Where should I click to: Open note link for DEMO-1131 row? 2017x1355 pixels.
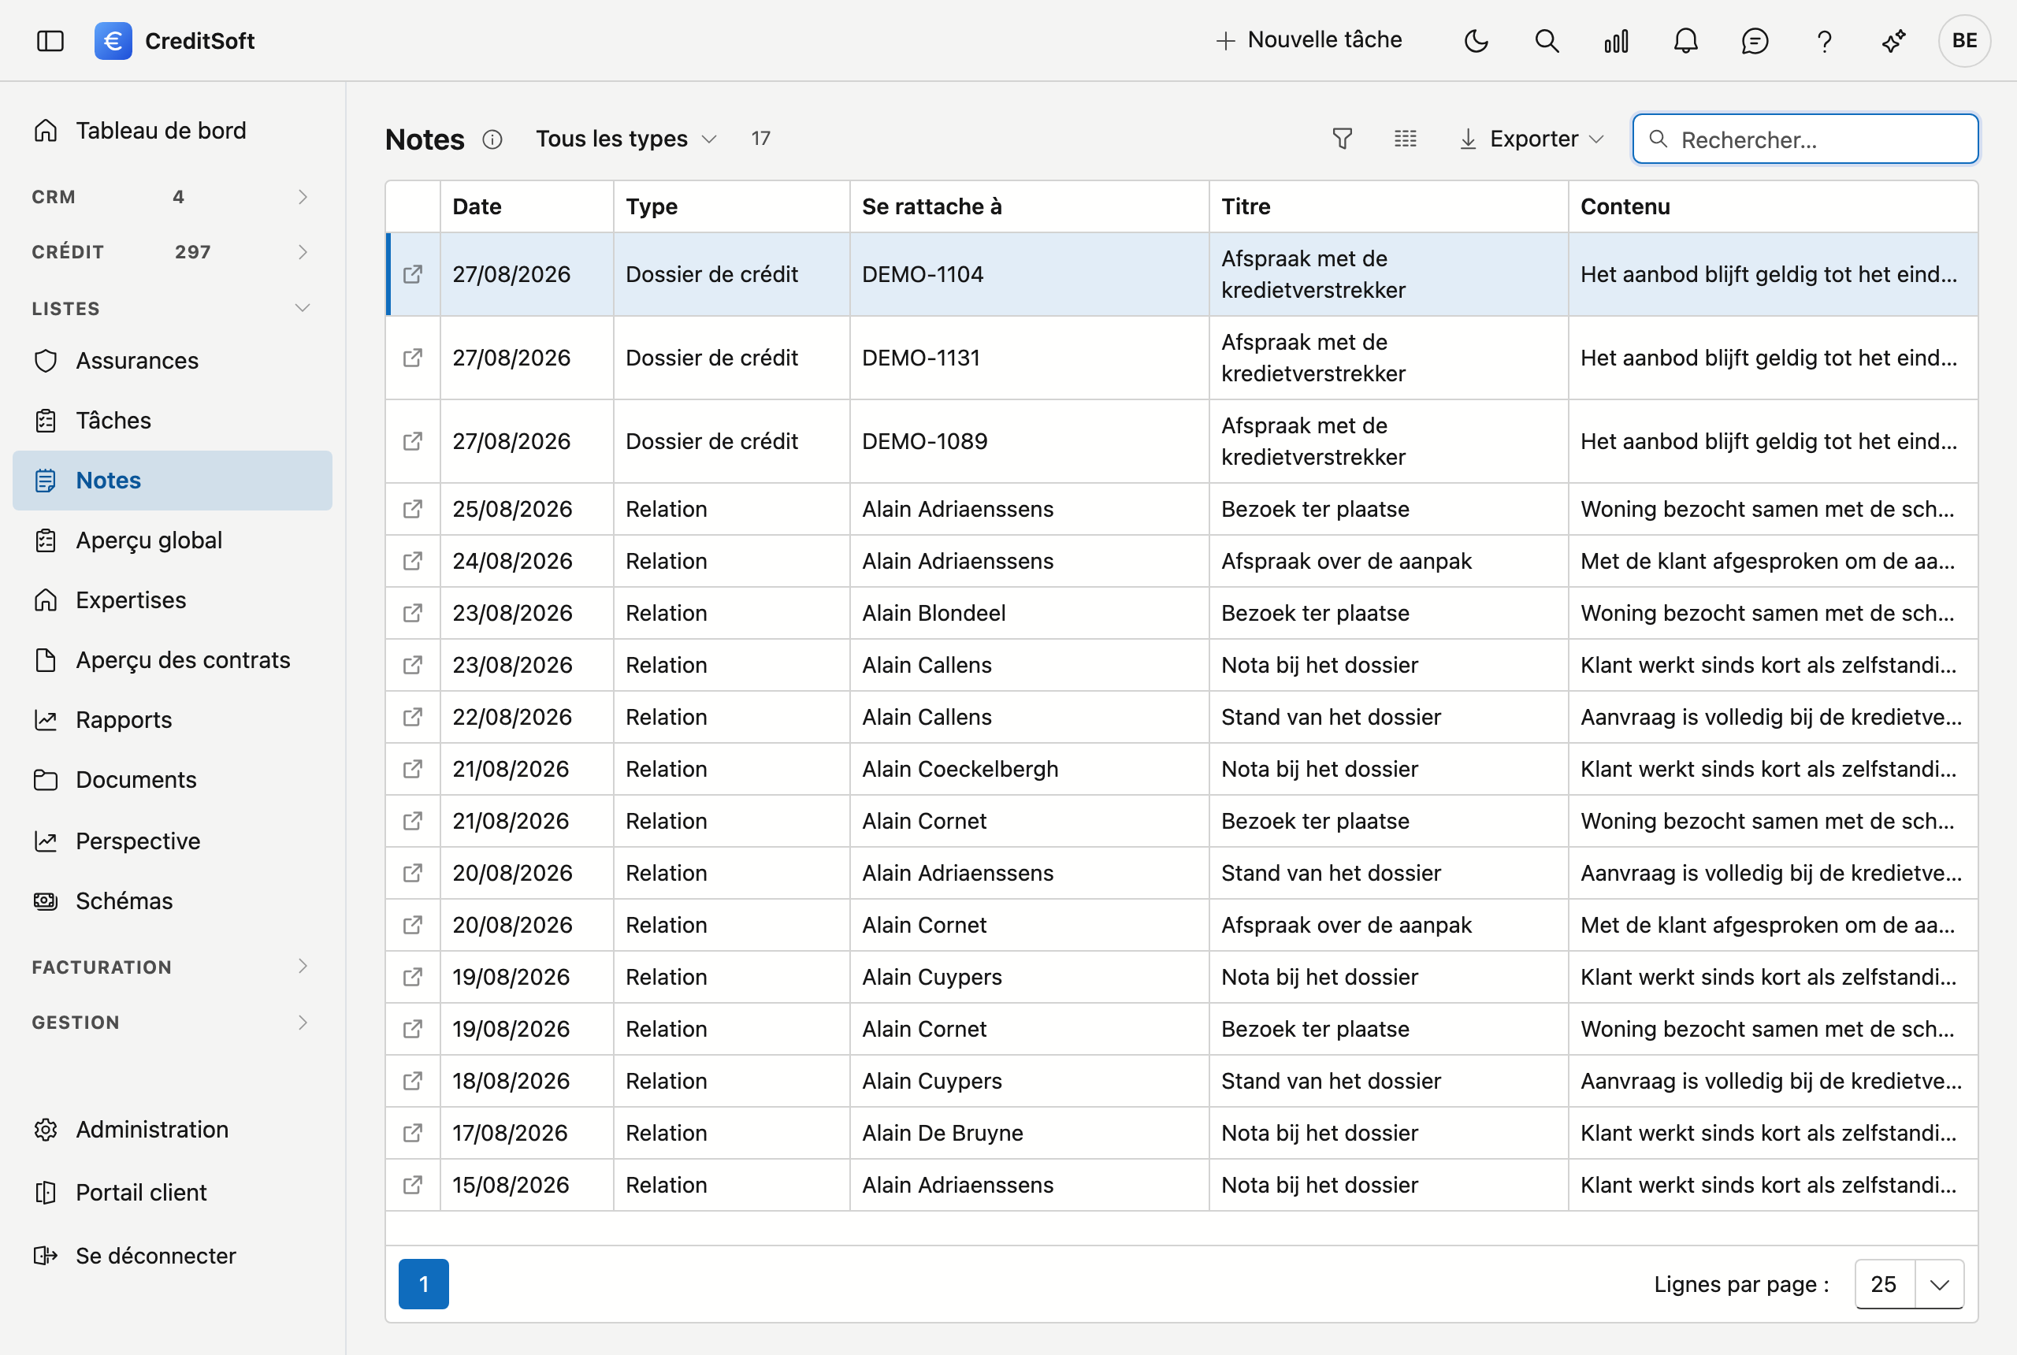[x=413, y=358]
